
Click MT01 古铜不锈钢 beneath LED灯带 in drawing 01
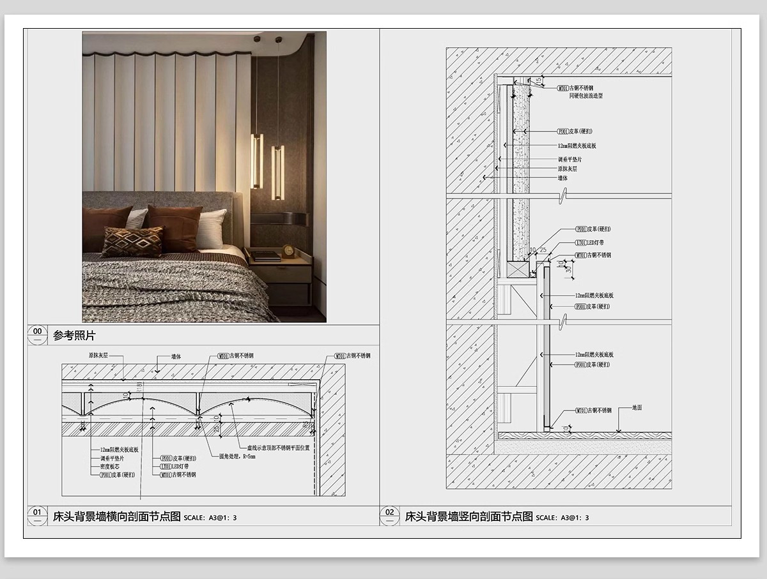click(x=178, y=475)
